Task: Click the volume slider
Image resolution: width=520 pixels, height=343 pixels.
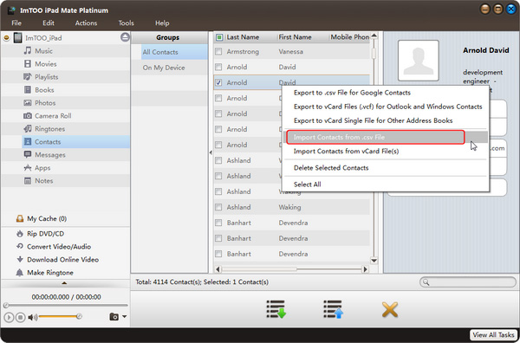Action: click(60, 317)
